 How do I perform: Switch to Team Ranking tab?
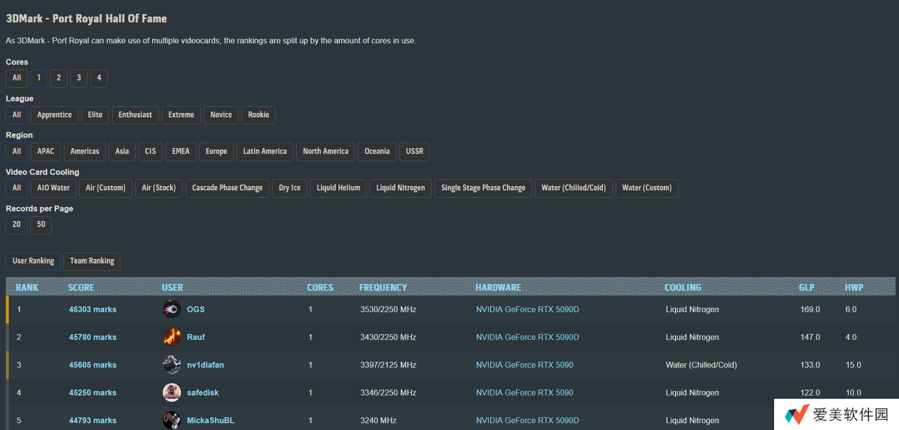92,261
